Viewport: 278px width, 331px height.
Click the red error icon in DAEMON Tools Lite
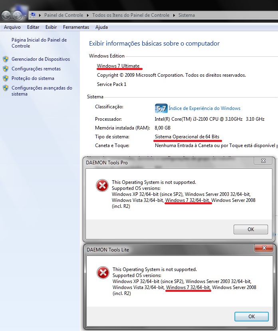click(x=103, y=273)
